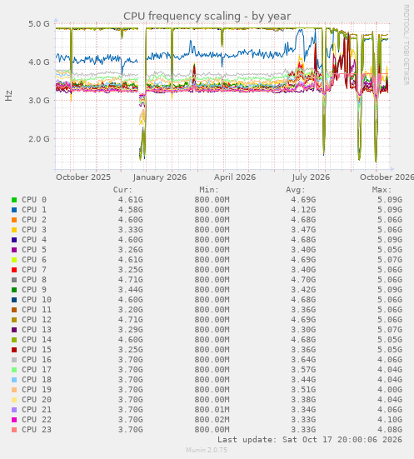Click the CPU 2 orange color swatch

pyautogui.click(x=14, y=220)
